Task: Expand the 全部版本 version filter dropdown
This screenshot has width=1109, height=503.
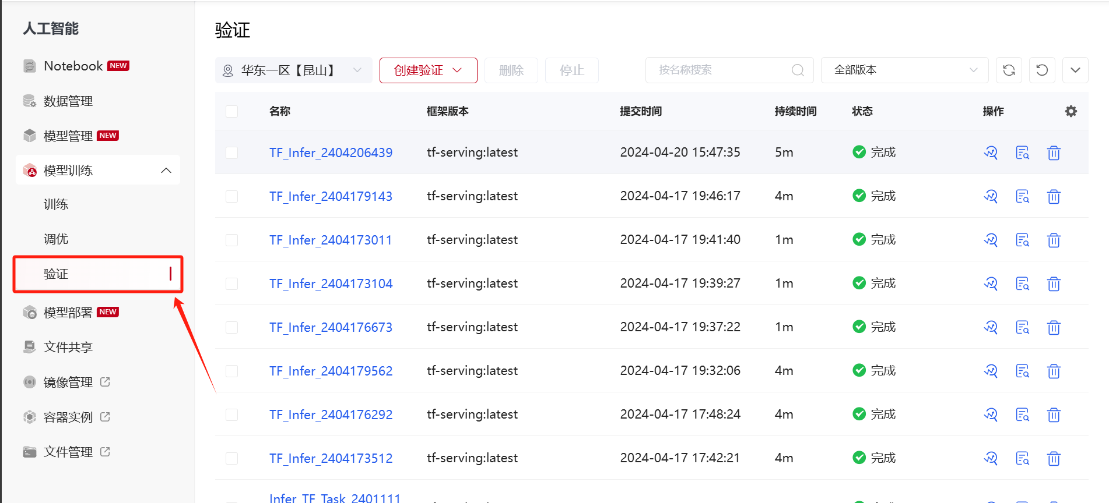Action: 904,70
